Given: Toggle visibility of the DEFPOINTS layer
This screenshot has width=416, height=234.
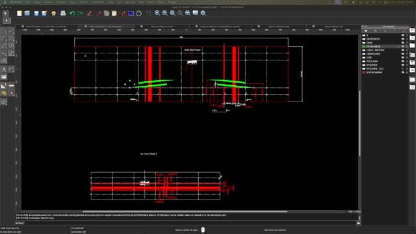Looking at the screenshot, I should click(403, 39).
